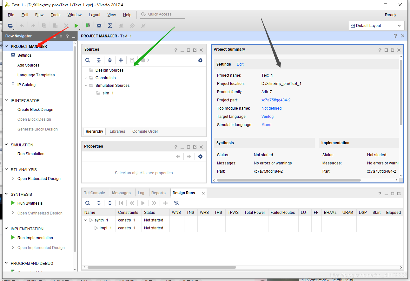Switch to the Reports tab
Screen dimensions: 410x281
pos(158,193)
